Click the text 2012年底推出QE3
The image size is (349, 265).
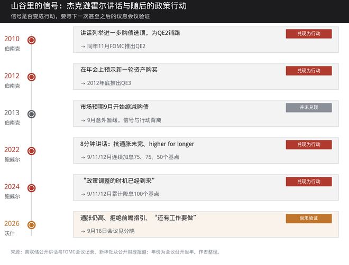(x=109, y=83)
